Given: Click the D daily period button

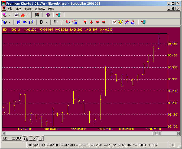Looking at the screenshot, I should click(41, 22).
